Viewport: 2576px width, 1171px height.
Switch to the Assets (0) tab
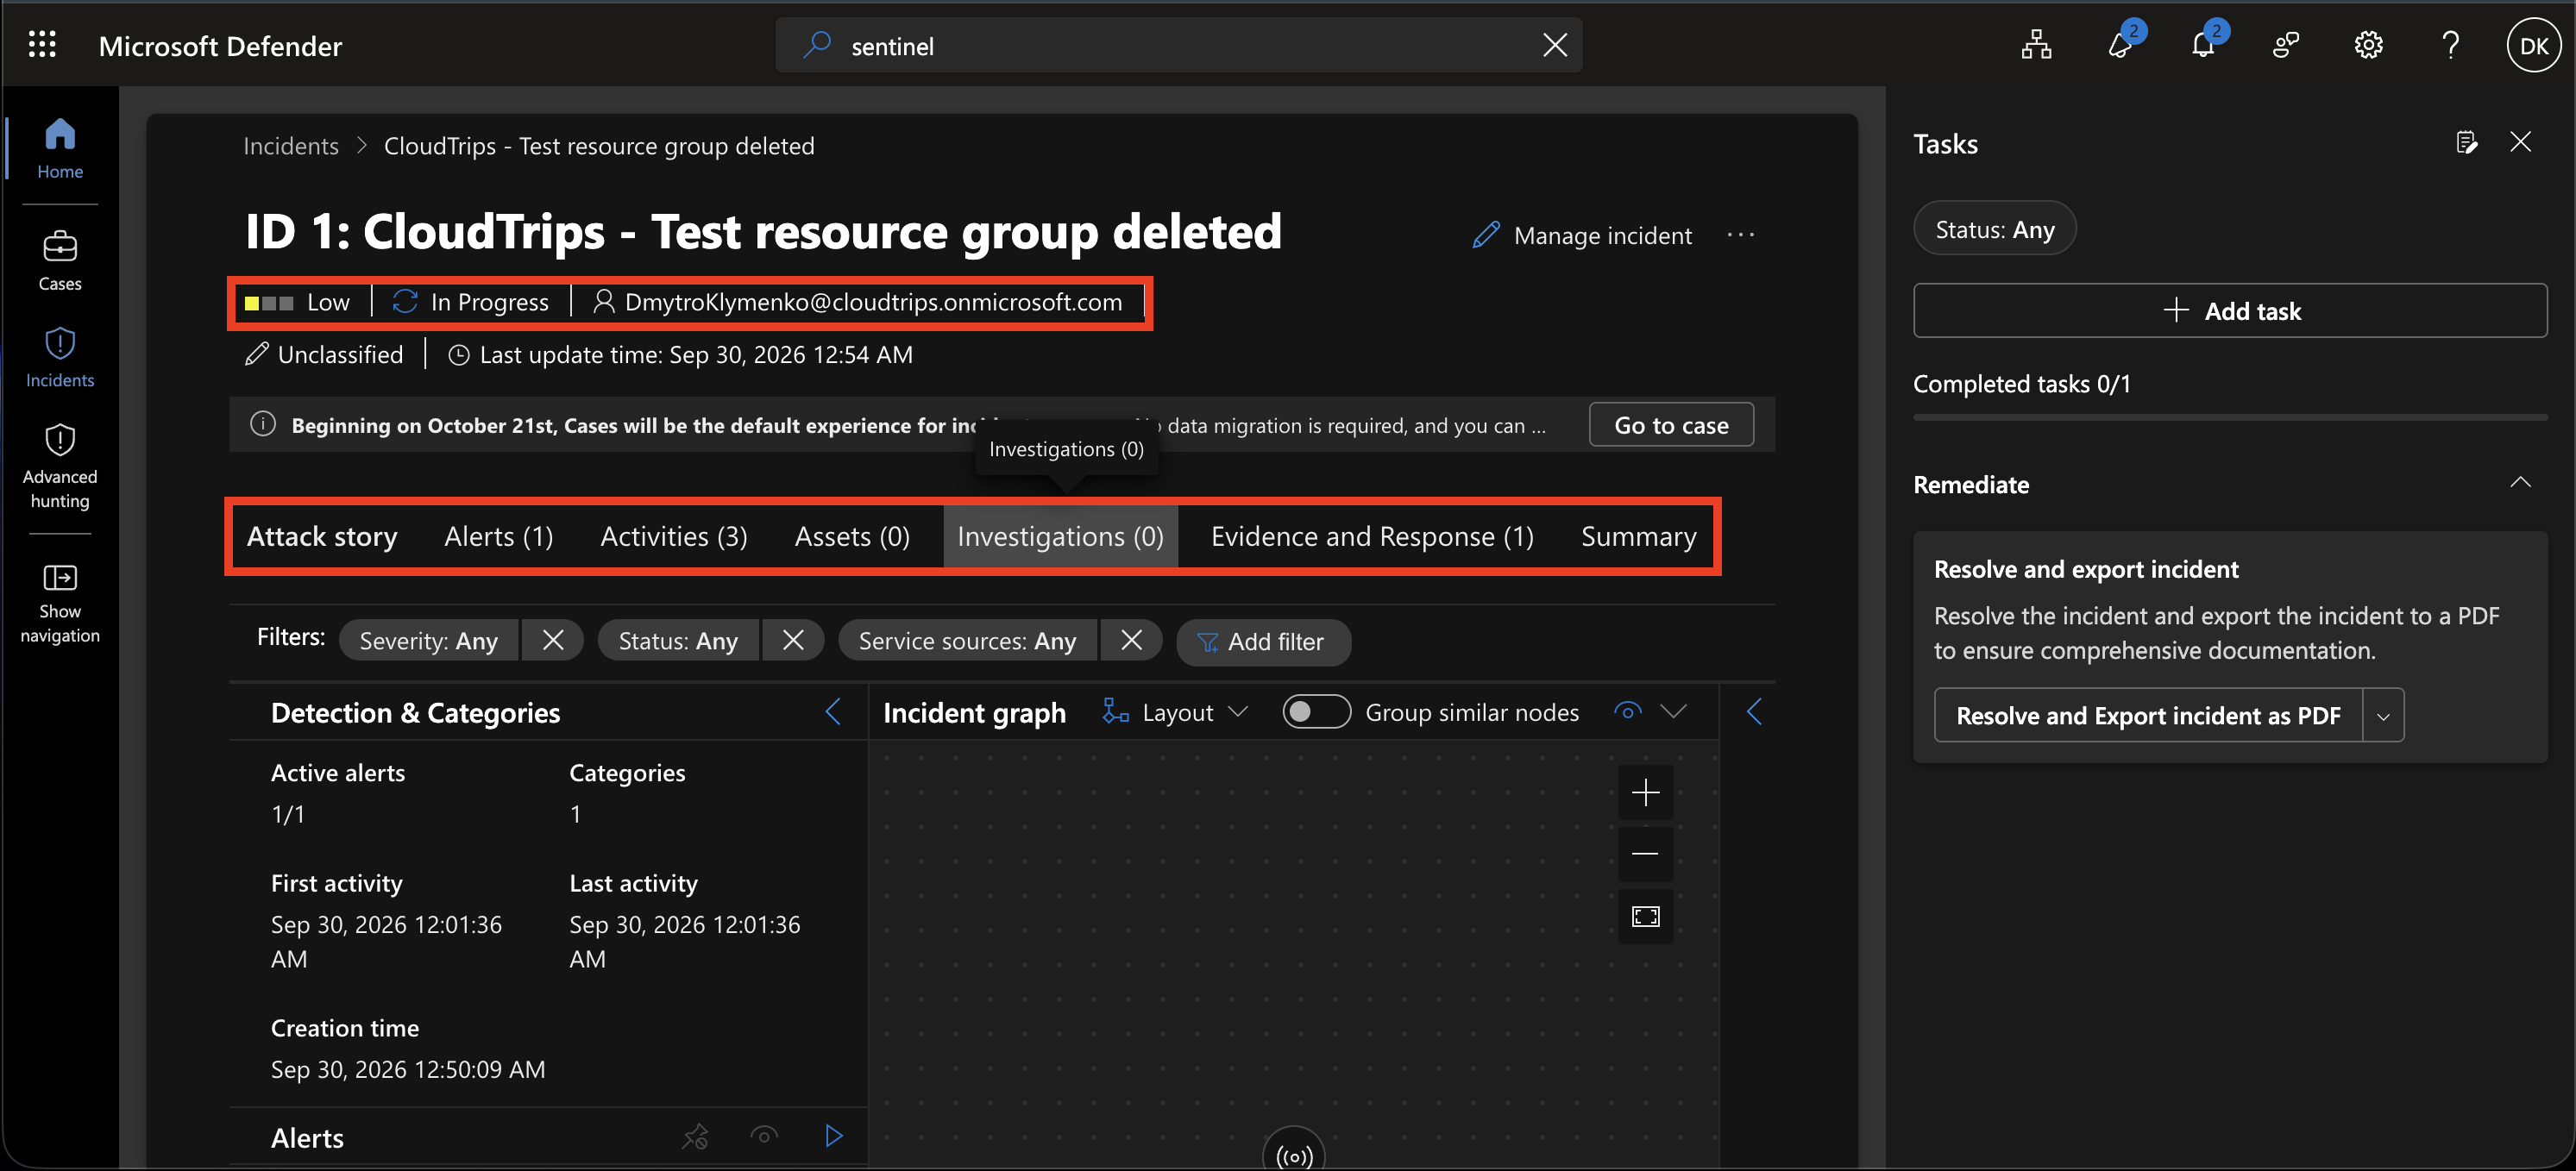point(852,536)
